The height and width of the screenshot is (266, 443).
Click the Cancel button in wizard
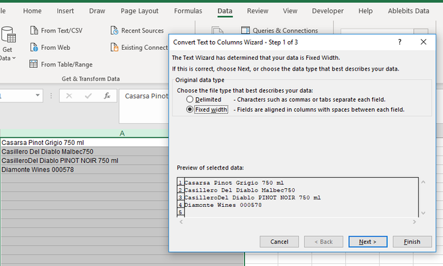coord(279,241)
